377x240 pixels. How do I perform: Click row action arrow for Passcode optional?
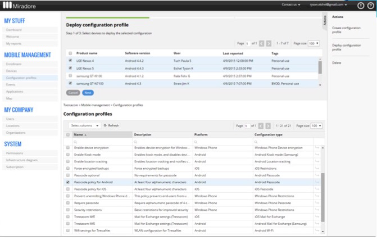317,175
